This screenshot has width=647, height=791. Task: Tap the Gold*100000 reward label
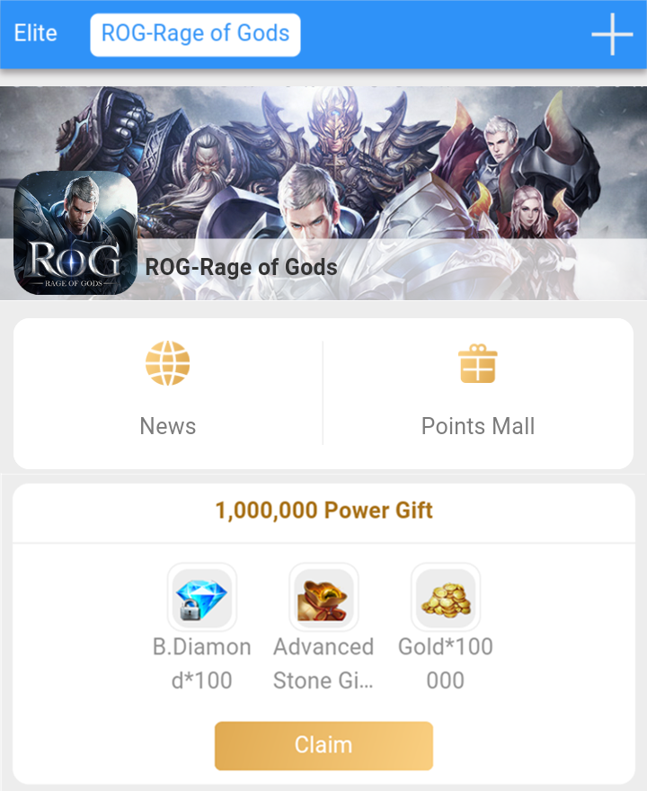[x=446, y=663]
